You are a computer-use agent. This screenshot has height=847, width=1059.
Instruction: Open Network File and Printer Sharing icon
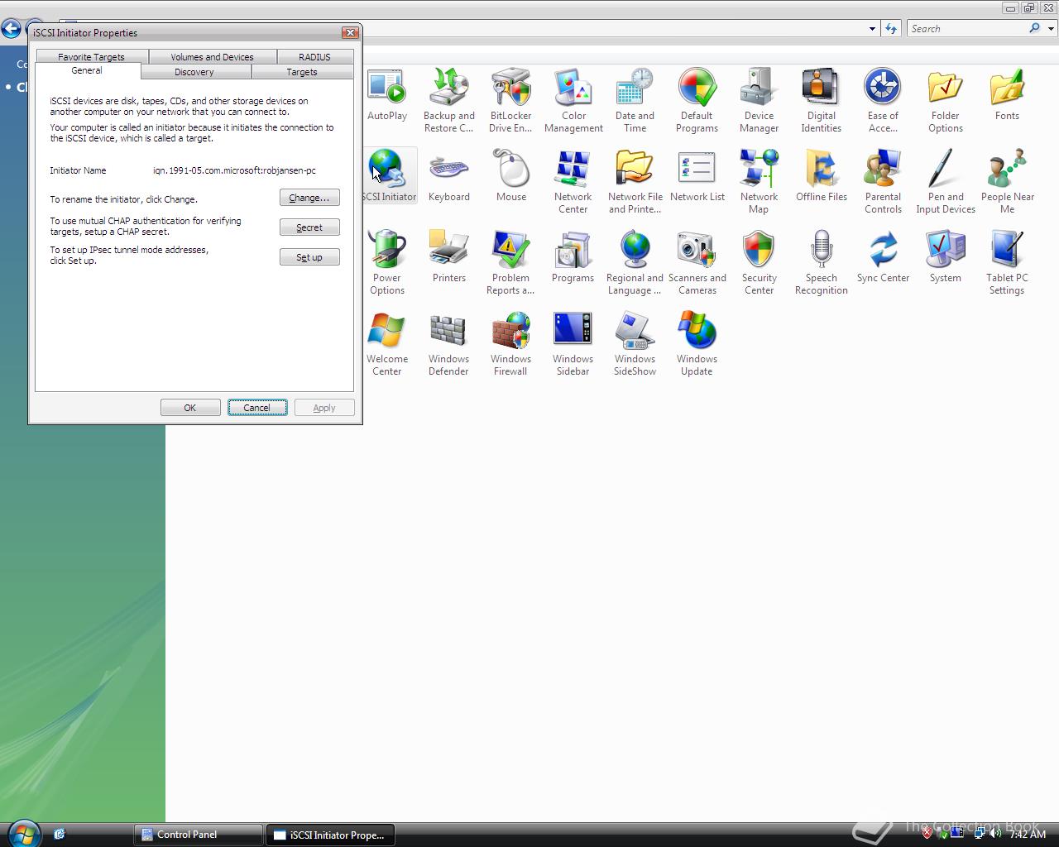[x=635, y=182]
